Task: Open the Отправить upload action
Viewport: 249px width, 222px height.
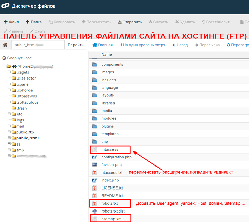Action: click(130, 22)
